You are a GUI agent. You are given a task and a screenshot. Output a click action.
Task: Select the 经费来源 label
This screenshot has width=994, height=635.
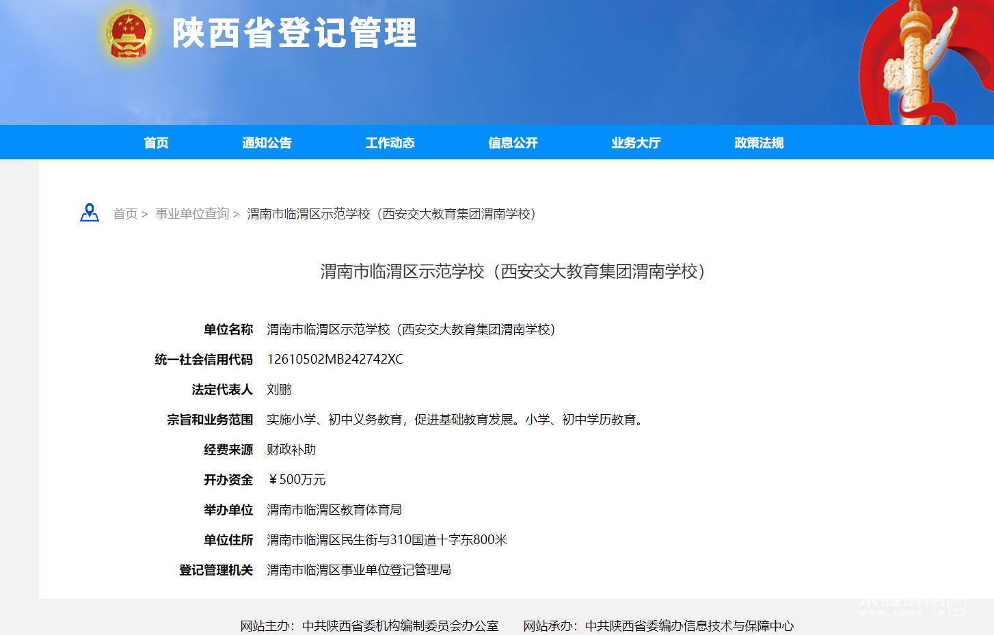pyautogui.click(x=228, y=450)
